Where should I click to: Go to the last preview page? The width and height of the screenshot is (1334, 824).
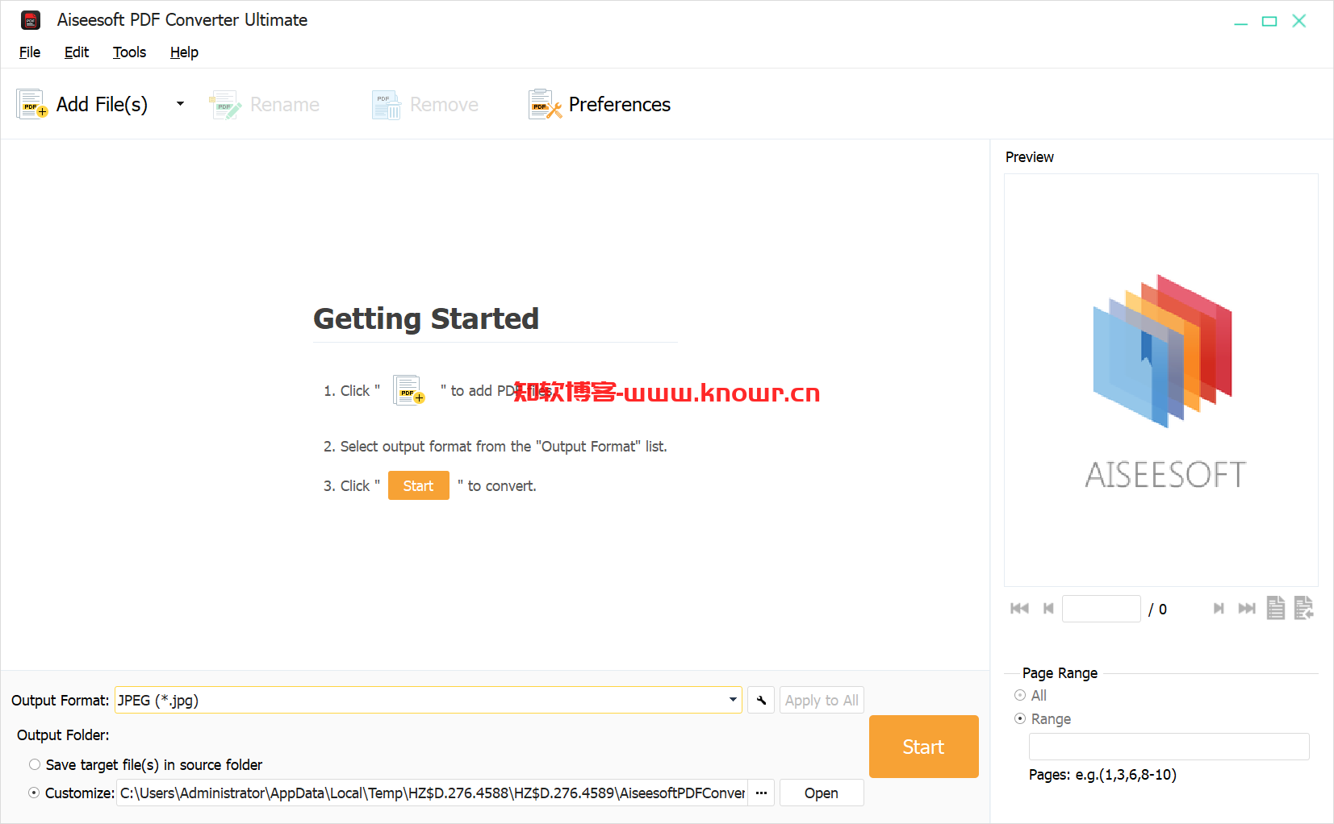(1247, 609)
